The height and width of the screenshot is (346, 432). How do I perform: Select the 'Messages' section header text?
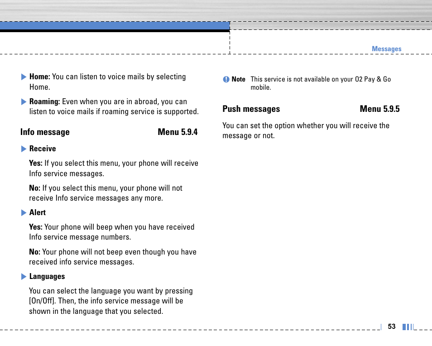[387, 49]
